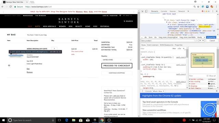
Task: Open site SEARCH
Action: 128,21
